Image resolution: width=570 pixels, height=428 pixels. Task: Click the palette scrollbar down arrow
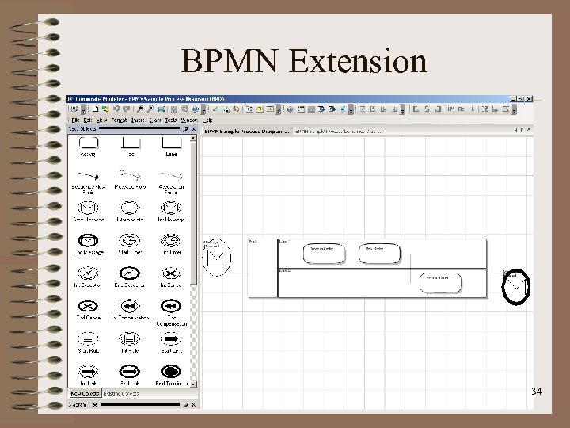193,384
